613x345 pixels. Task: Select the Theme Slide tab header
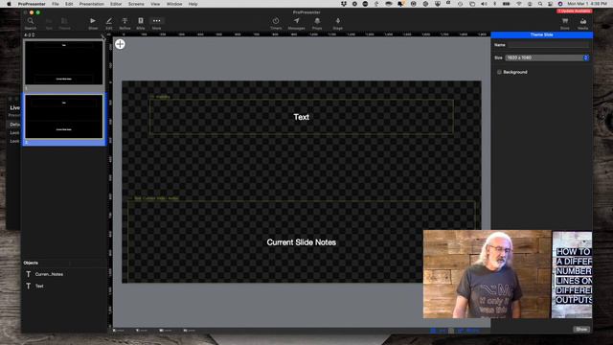541,34
